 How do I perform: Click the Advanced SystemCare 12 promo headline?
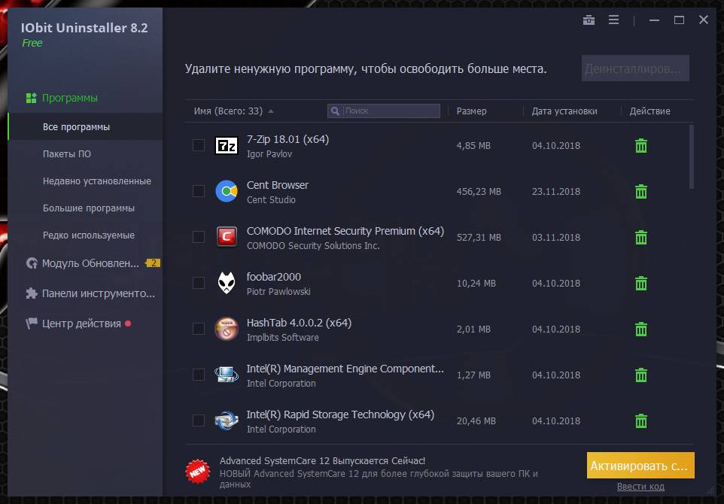322,460
